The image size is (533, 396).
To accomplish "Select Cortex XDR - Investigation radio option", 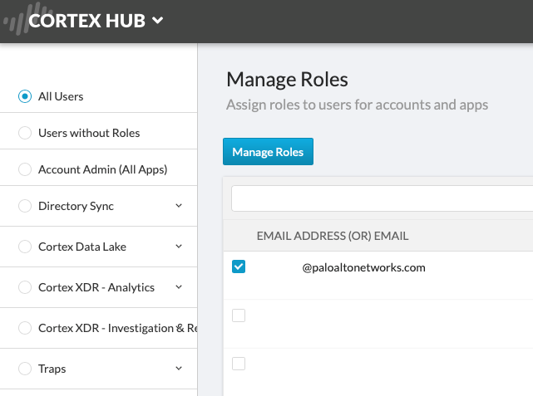I will [x=25, y=328].
